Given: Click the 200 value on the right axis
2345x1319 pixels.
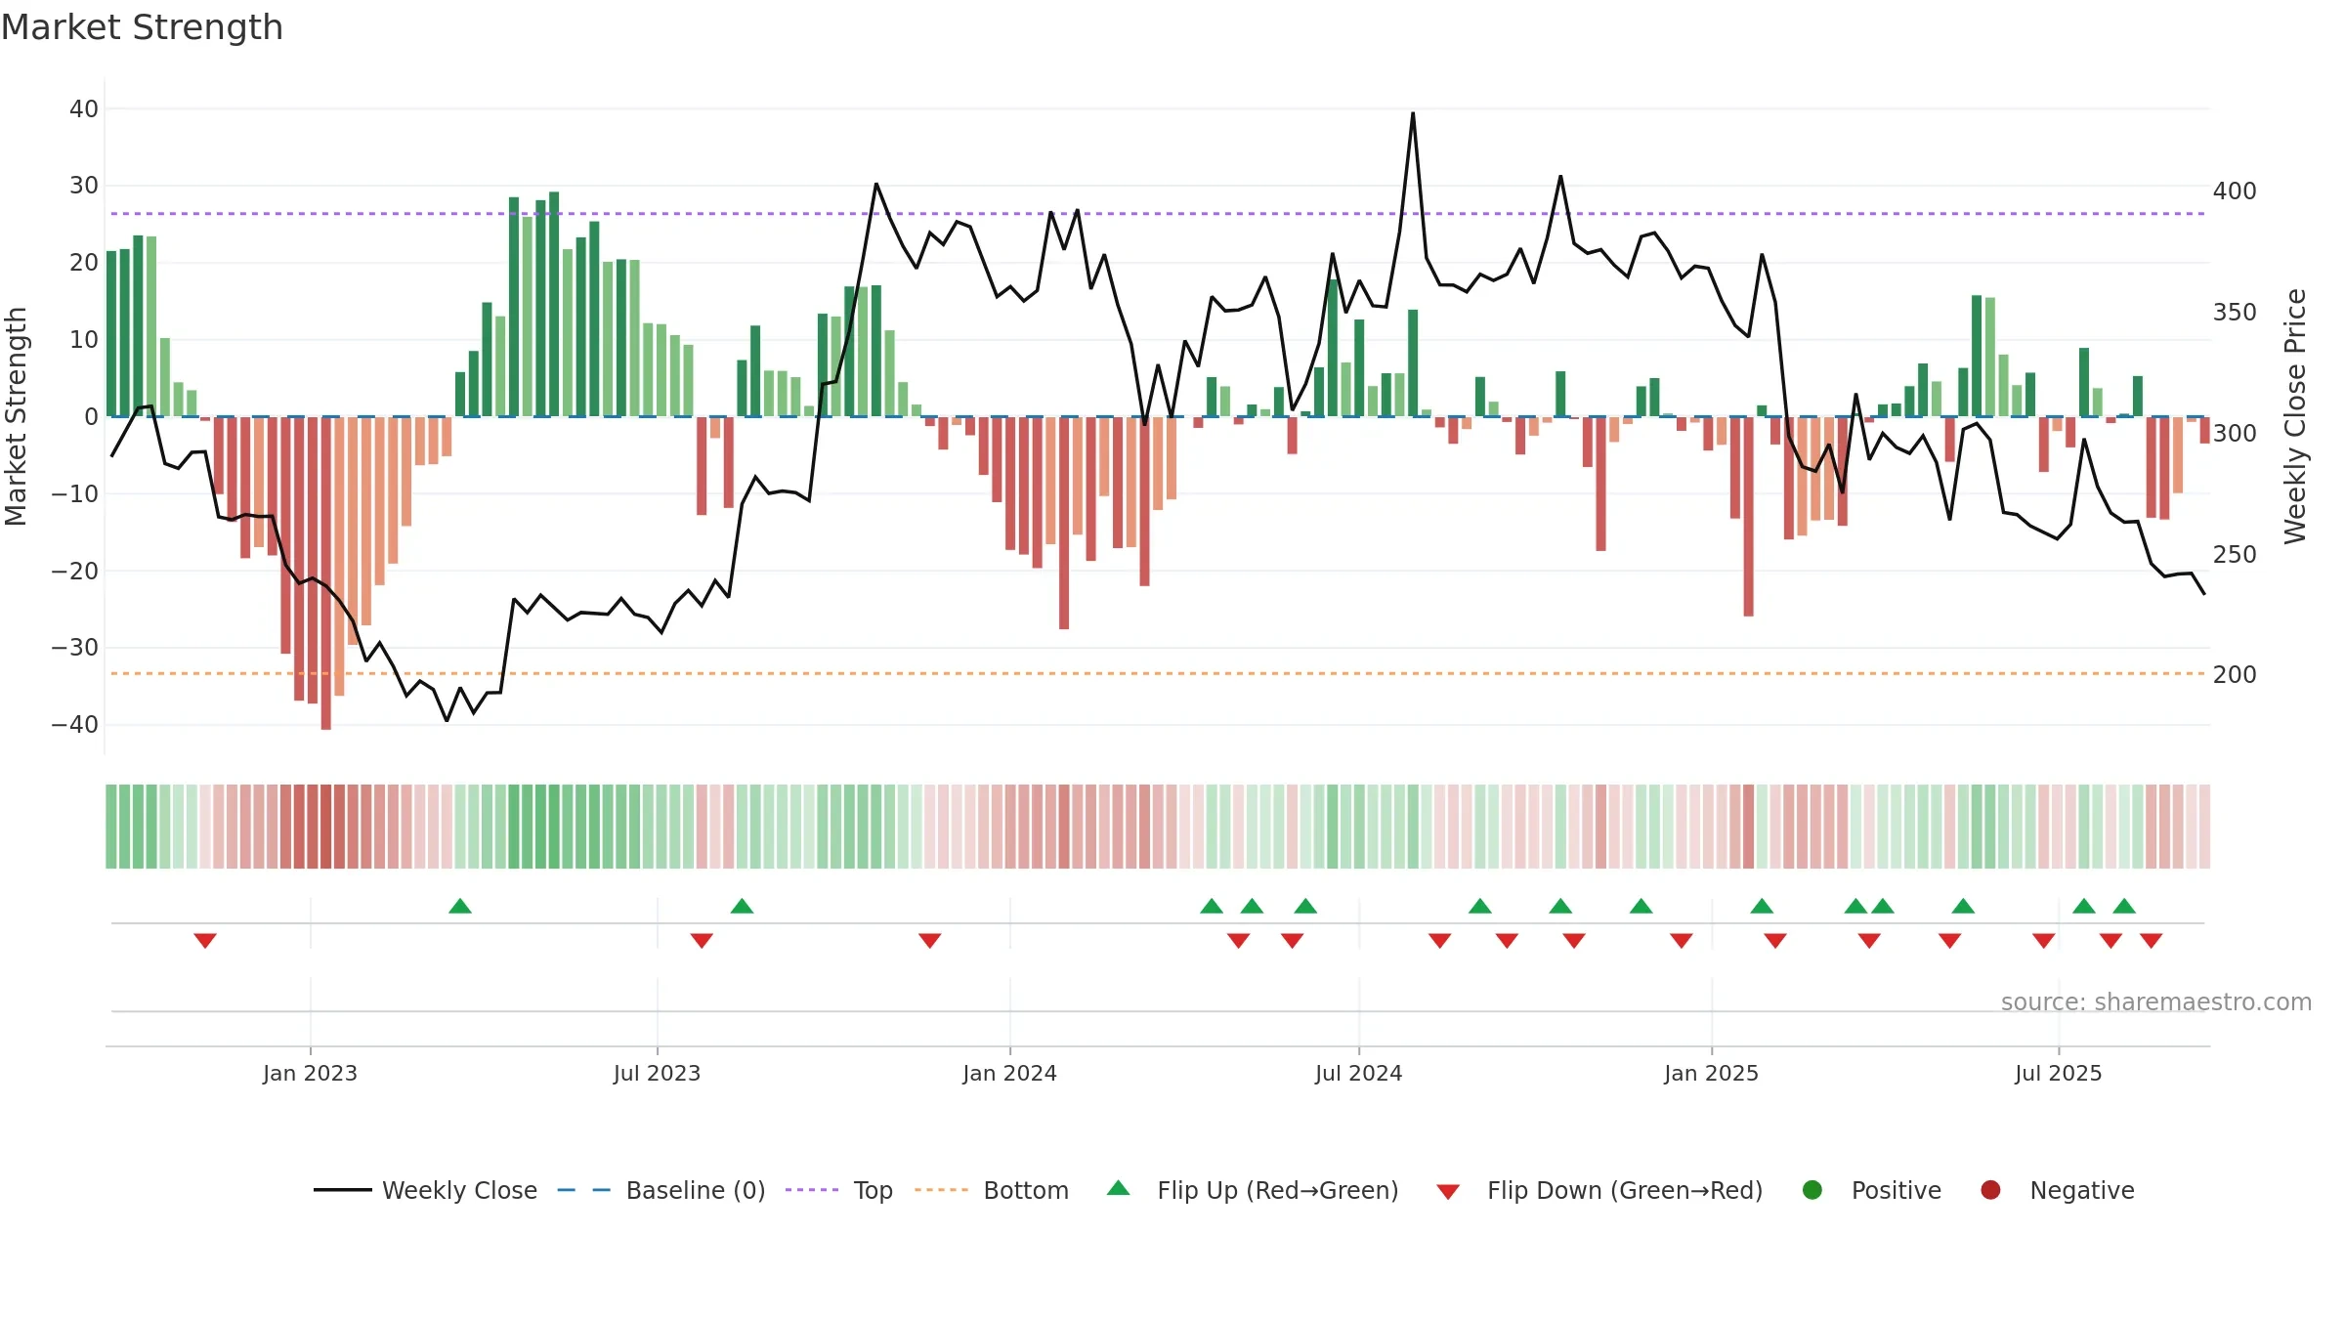Looking at the screenshot, I should click(x=2235, y=675).
